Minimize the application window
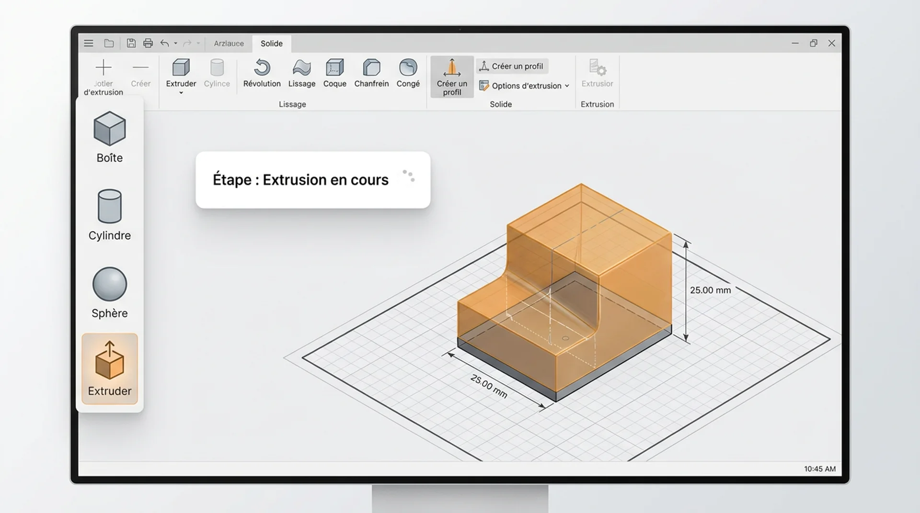Screen dimensions: 920x513 (795, 43)
